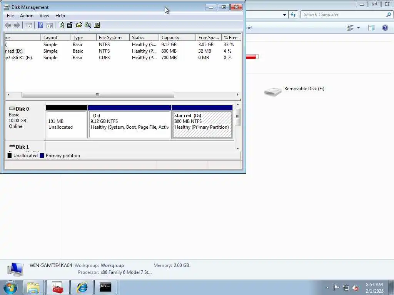Select the x86 R1 (E:) volume row
This screenshot has width=394, height=295.
[x=123, y=58]
